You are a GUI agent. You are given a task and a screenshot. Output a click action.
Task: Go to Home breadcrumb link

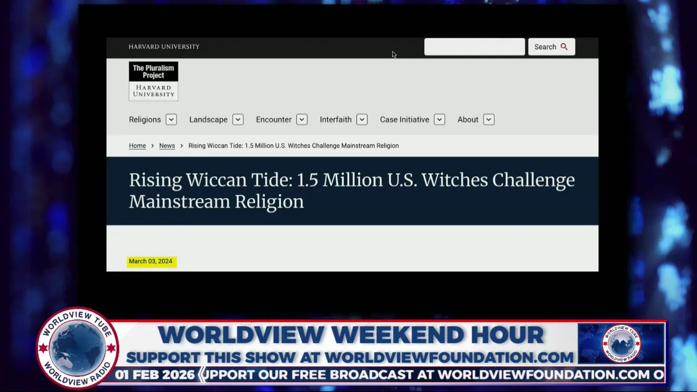(x=137, y=145)
